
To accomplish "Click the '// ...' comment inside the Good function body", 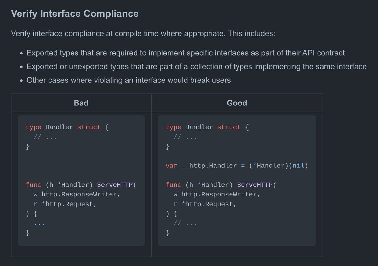I will click(185, 224).
